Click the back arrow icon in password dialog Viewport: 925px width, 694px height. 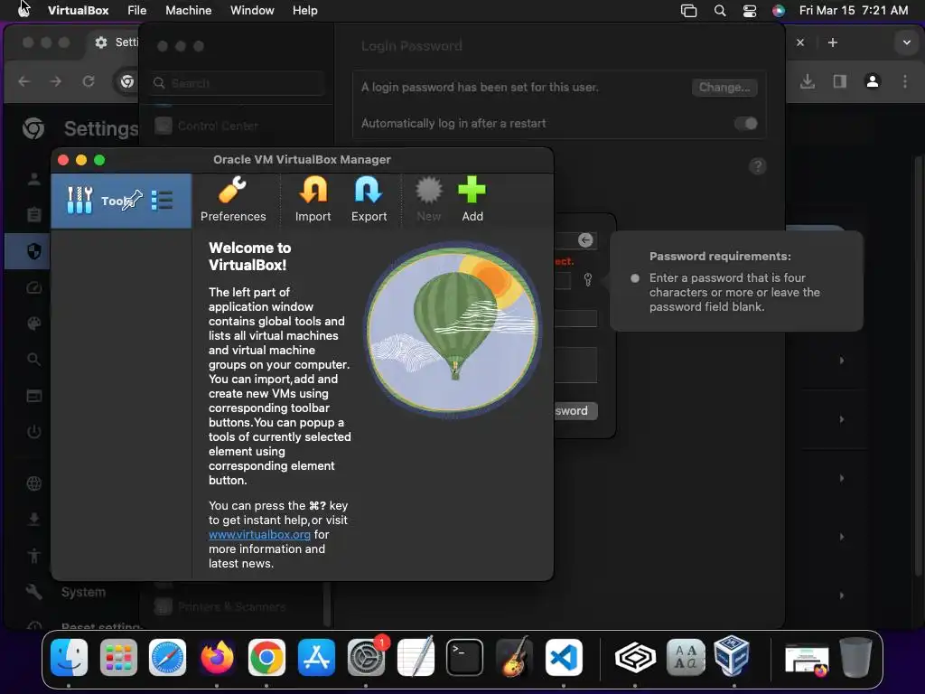(585, 240)
